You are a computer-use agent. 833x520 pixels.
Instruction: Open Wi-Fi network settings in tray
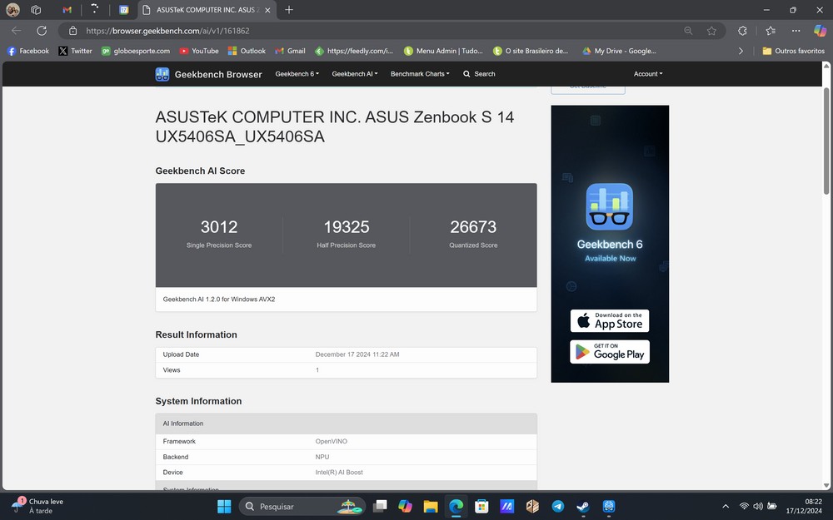744,506
